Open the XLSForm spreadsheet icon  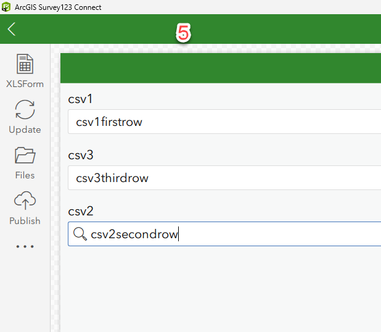click(x=25, y=64)
